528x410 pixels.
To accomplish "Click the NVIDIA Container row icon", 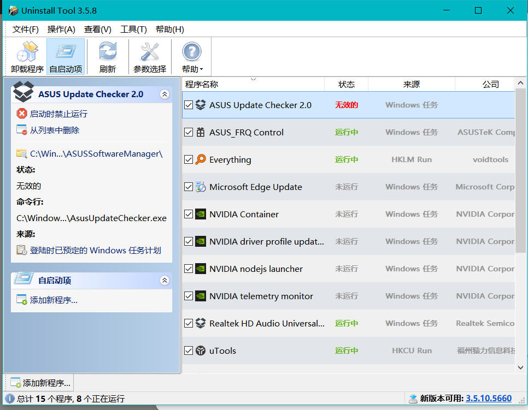I will point(201,214).
